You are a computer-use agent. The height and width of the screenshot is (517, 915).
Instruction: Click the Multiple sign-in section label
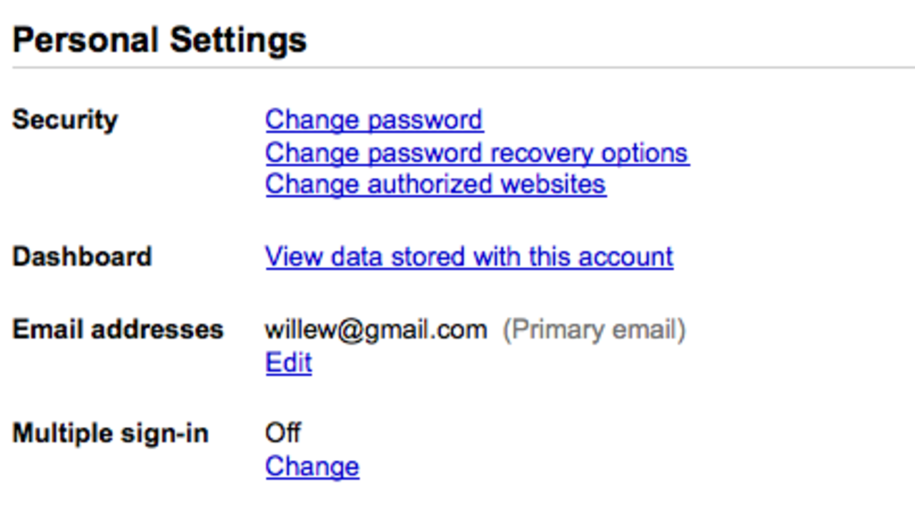(x=111, y=433)
